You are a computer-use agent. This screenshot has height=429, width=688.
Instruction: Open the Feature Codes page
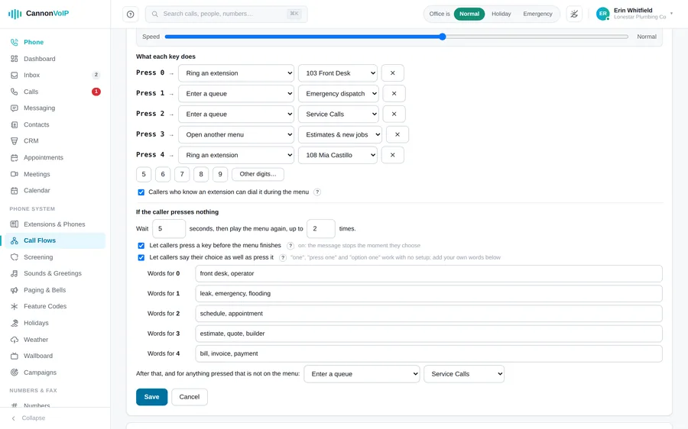click(x=55, y=306)
